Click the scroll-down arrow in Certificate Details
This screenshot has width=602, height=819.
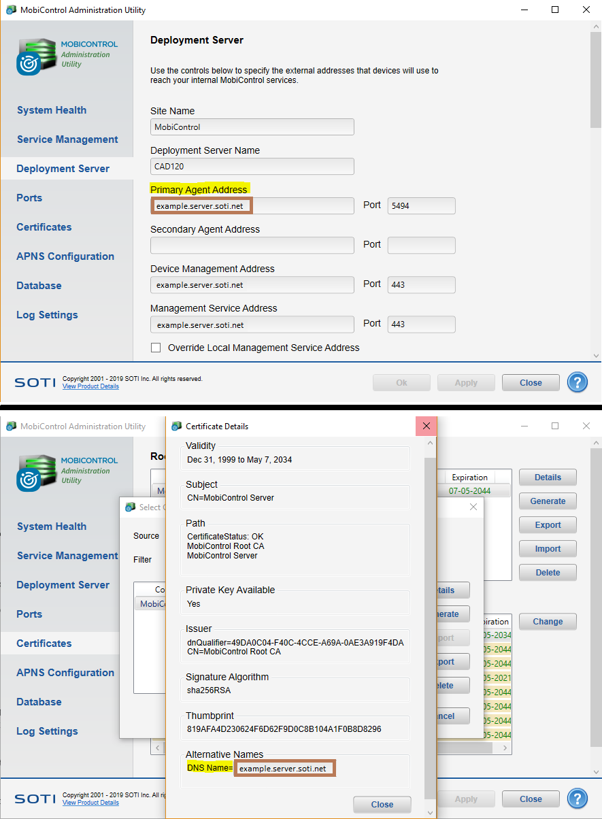(429, 812)
